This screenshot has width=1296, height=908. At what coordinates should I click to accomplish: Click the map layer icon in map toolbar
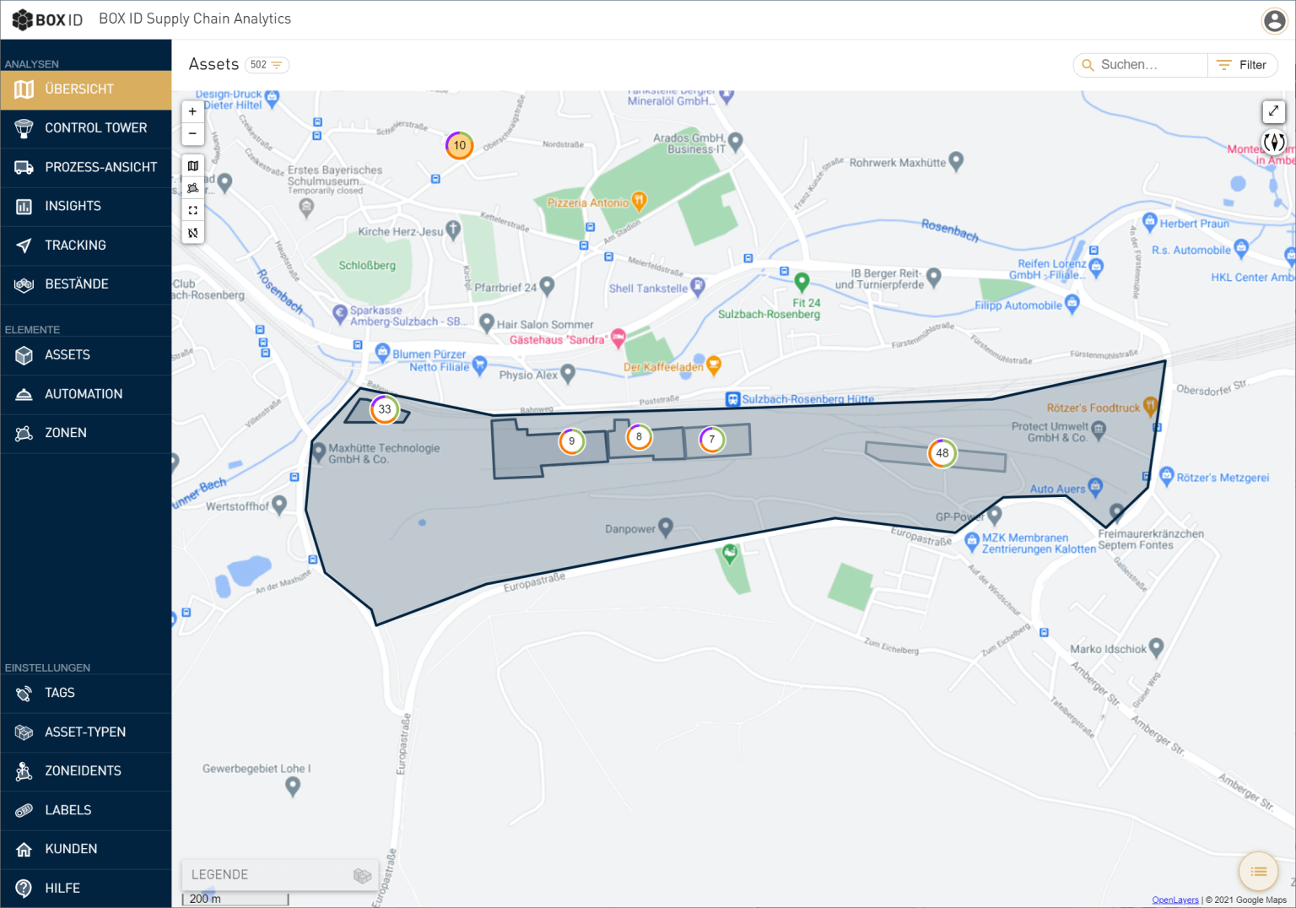tap(193, 166)
